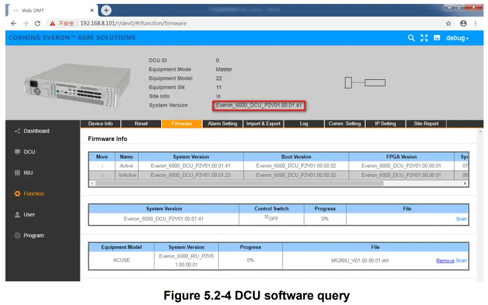Open the Import & Export tab
The image size is (488, 305).
(x=263, y=124)
